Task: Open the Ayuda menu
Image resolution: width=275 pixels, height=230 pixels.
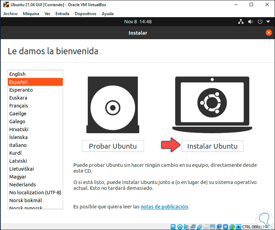Action: (x=108, y=14)
